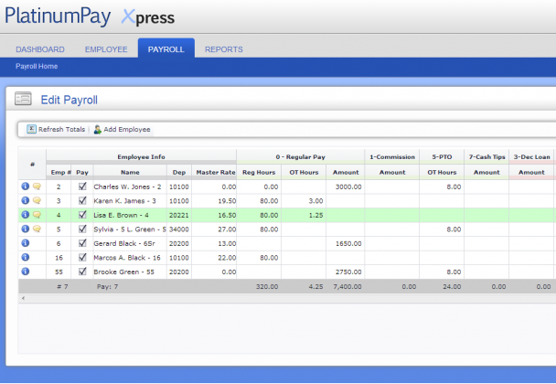Sort by Emp # column header
The image size is (556, 384).
pyautogui.click(x=59, y=172)
